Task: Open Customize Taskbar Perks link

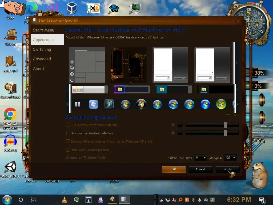Action: 87,158
